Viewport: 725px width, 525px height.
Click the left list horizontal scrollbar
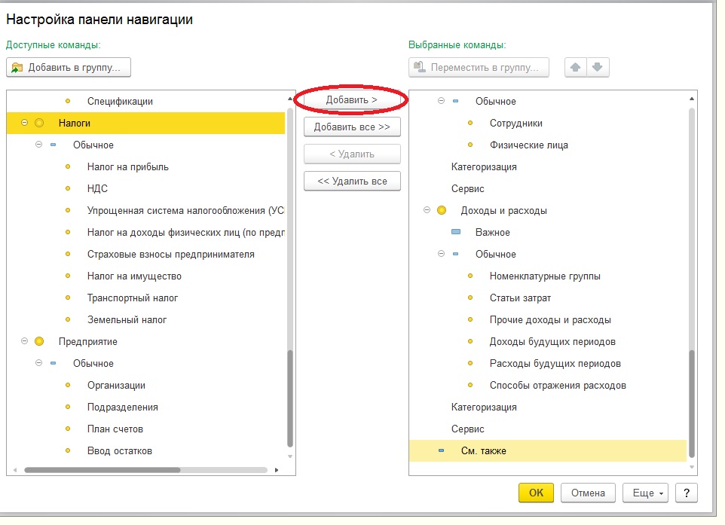point(102,469)
